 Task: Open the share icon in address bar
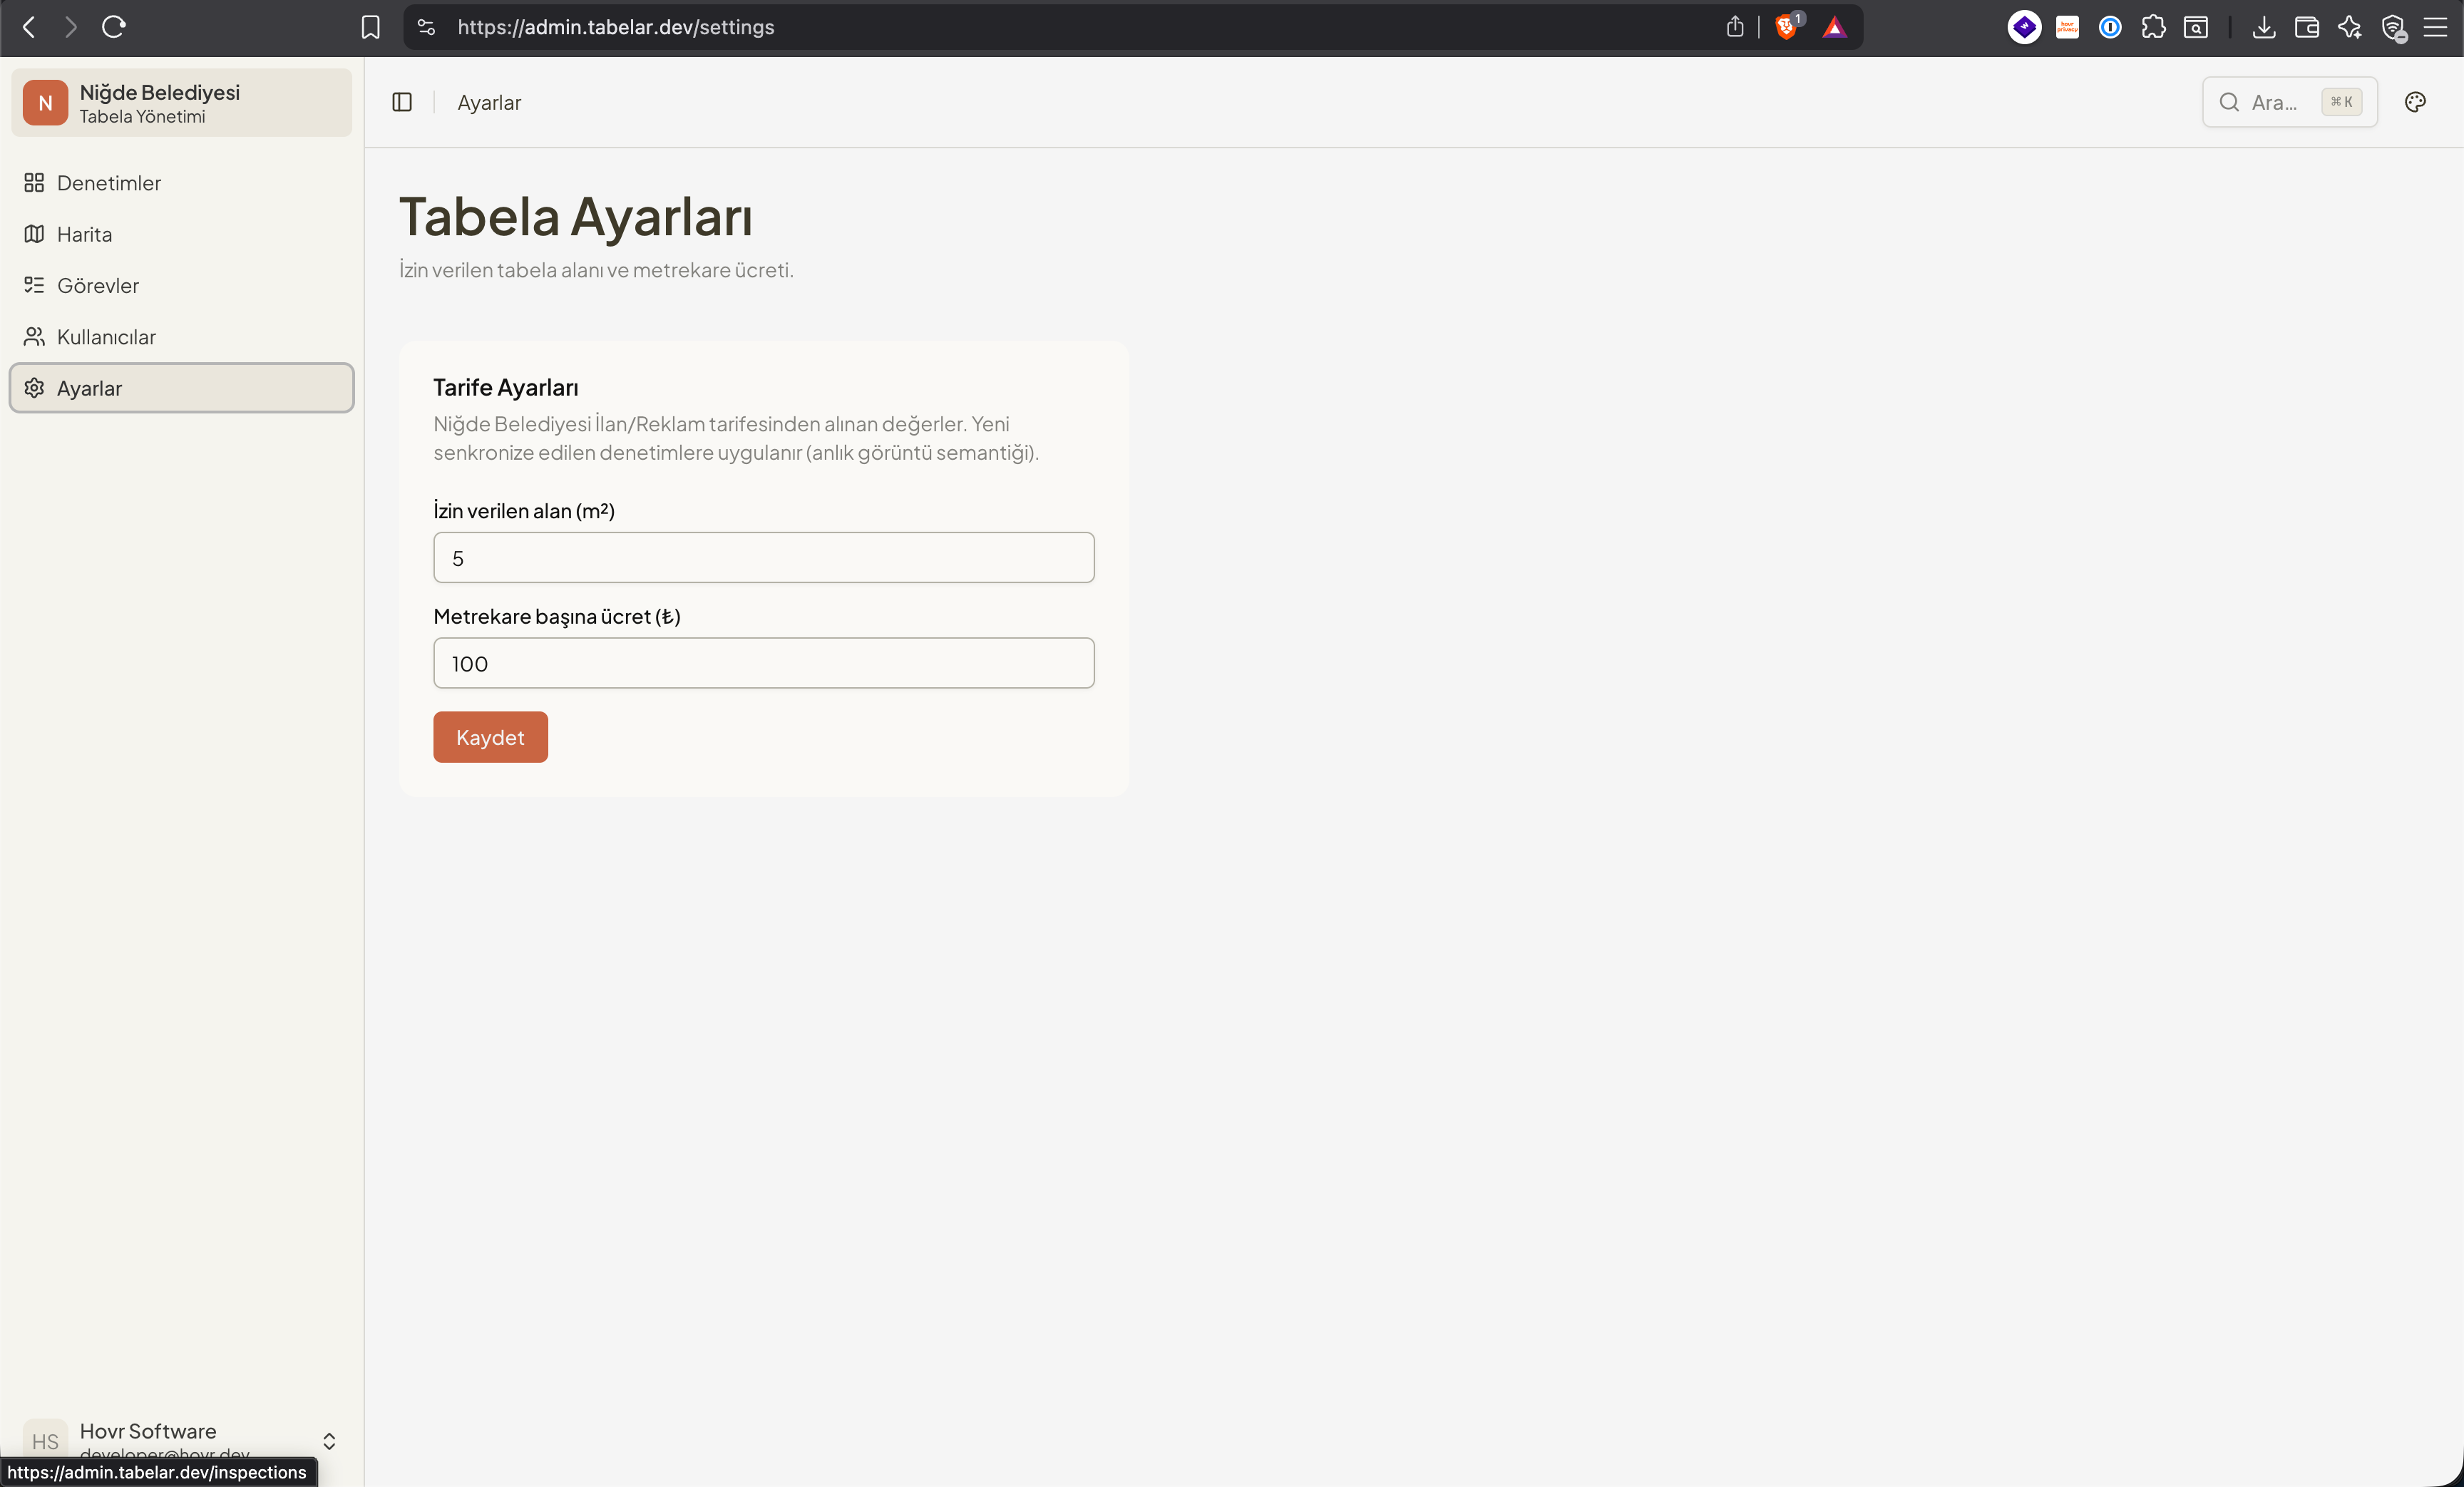point(1735,27)
